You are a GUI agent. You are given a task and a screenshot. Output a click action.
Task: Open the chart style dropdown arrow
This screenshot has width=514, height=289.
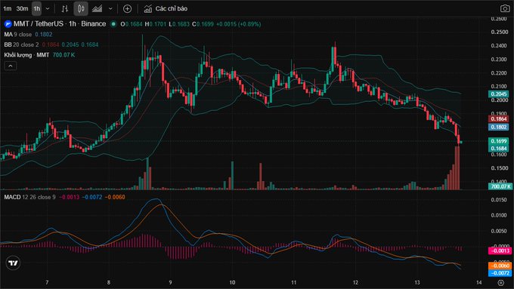pyautogui.click(x=110, y=9)
